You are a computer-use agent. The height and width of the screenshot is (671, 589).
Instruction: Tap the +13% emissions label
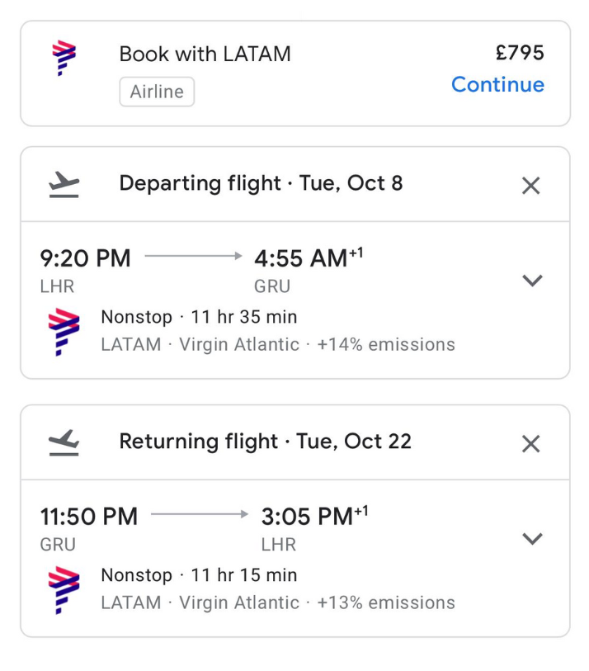tap(385, 602)
